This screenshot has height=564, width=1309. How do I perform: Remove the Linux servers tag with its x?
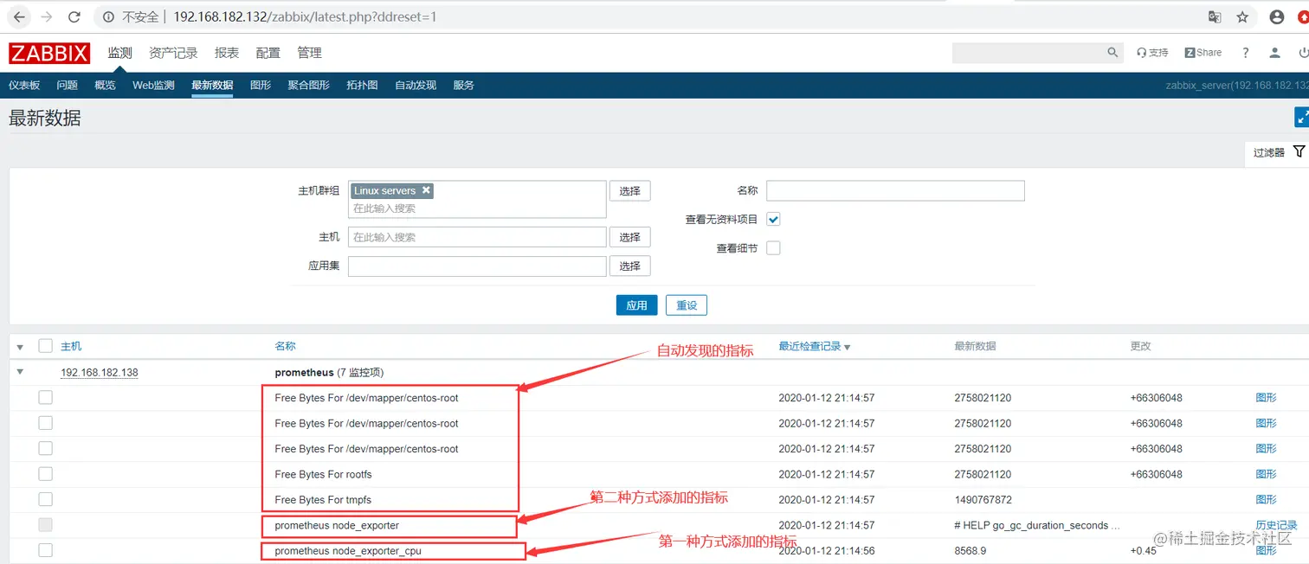click(x=426, y=190)
